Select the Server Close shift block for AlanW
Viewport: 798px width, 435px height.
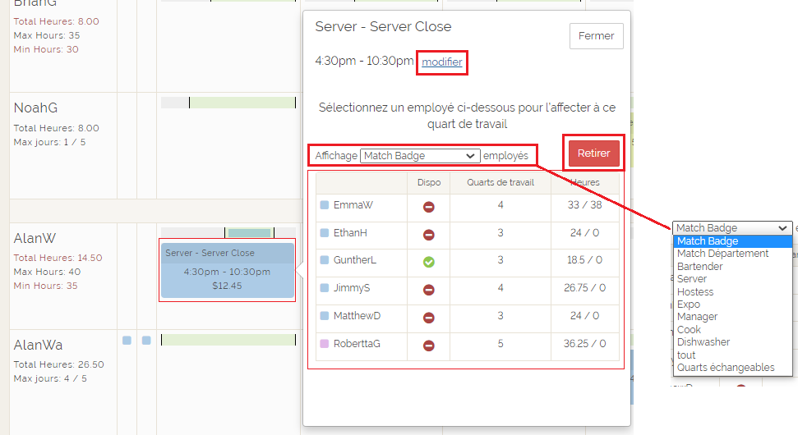(x=227, y=270)
